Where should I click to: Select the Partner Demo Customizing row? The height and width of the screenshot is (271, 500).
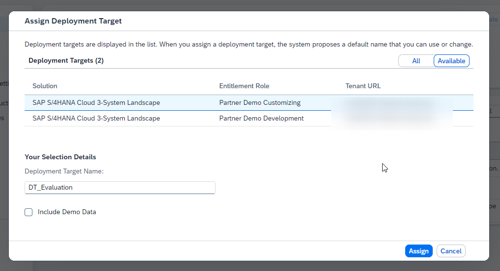pos(249,103)
